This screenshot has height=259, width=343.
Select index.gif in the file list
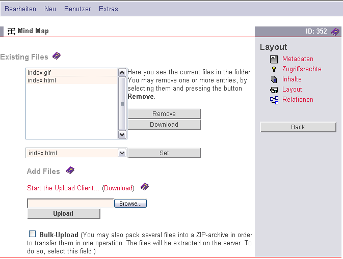click(72, 72)
